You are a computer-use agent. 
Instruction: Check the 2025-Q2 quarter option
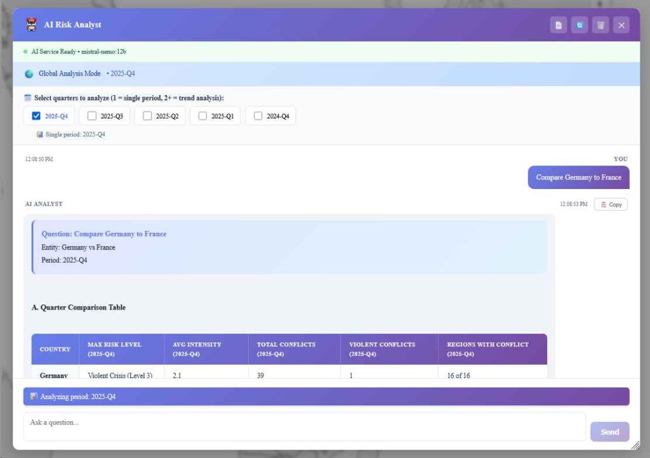[147, 115]
